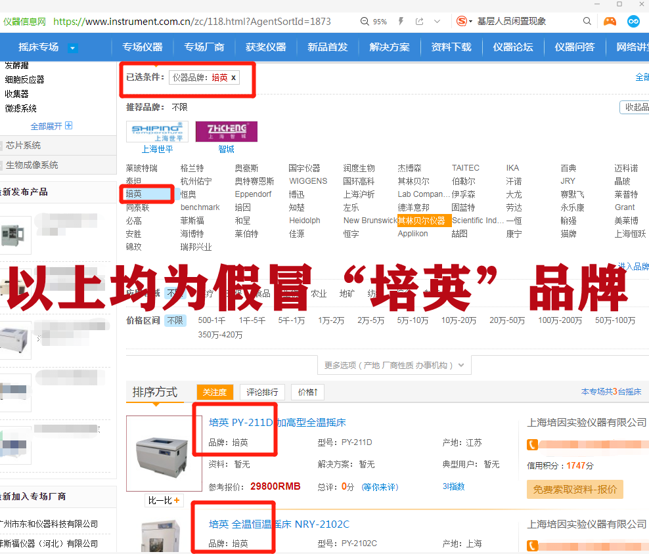Open the 3I指数 link
Image resolution: width=649 pixels, height=554 pixels.
(454, 486)
